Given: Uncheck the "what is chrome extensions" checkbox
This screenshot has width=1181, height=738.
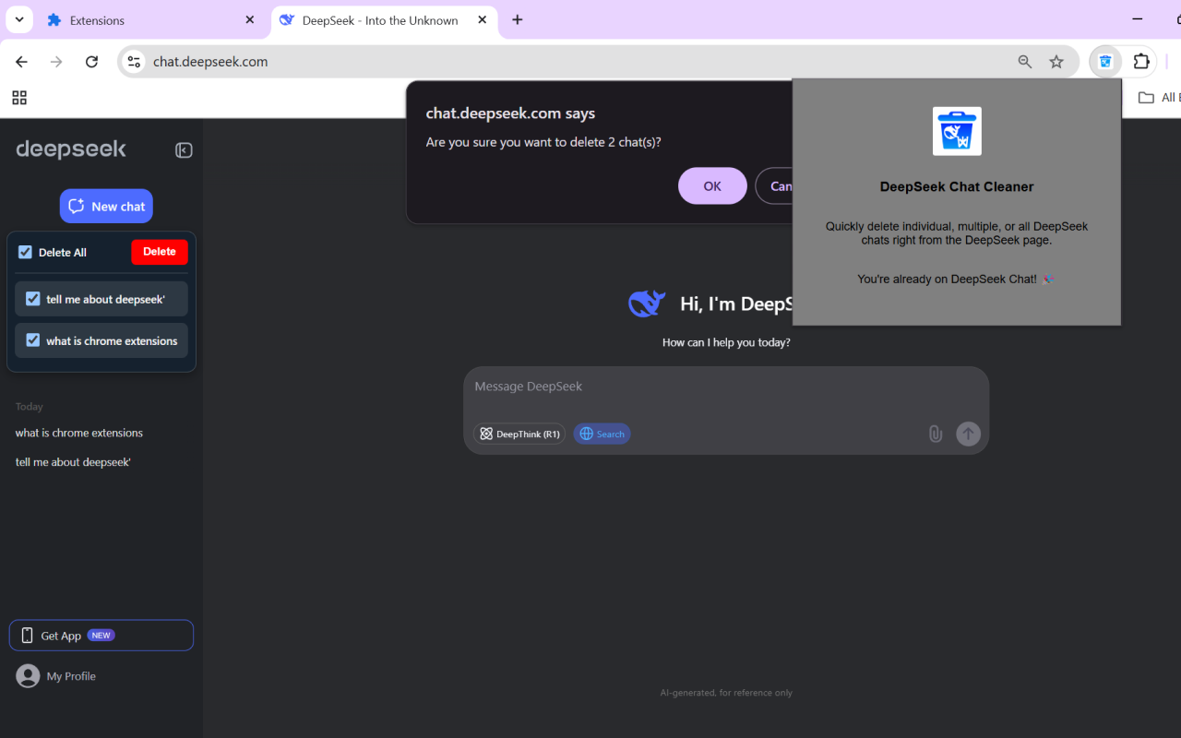Looking at the screenshot, I should pos(33,340).
